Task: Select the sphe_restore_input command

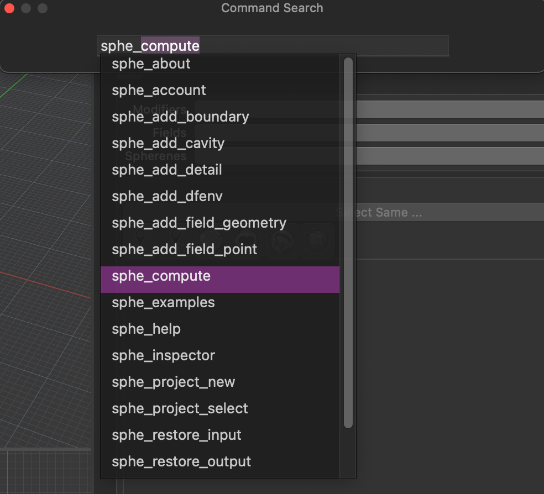Action: tap(176, 435)
